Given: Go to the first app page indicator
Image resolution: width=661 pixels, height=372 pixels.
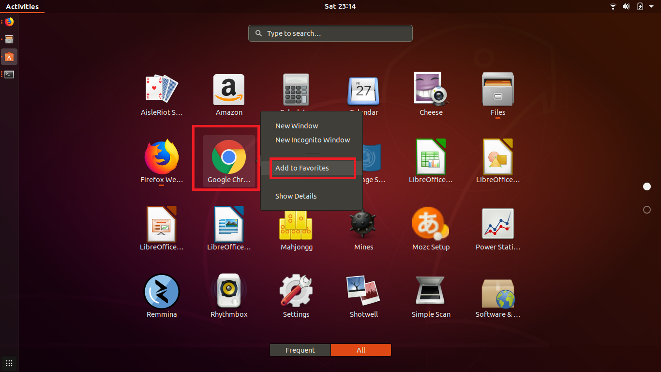Looking at the screenshot, I should click(647, 186).
